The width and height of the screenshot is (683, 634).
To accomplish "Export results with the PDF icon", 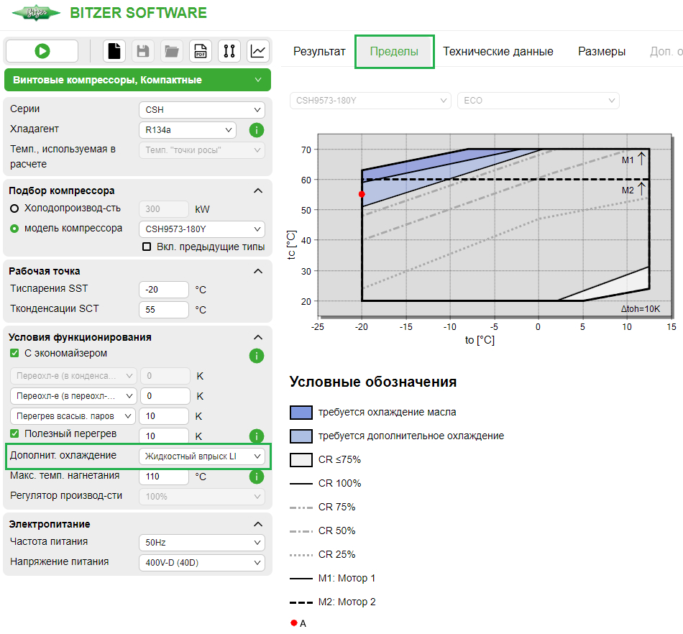I will coord(201,51).
